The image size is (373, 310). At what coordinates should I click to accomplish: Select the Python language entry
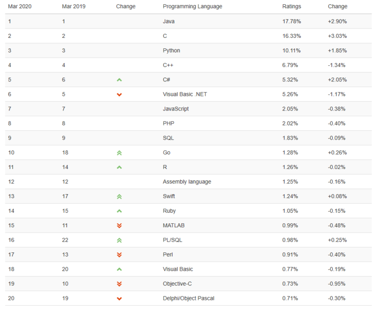[171, 50]
